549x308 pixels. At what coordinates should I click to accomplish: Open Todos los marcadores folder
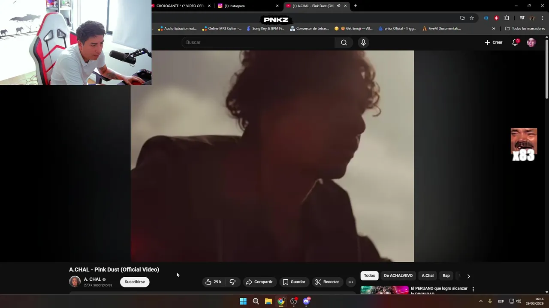pos(525,29)
